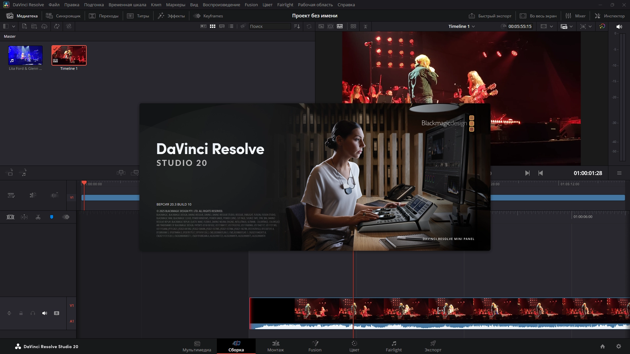Open the Transitions panel button
This screenshot has height=354, width=630.
[104, 16]
